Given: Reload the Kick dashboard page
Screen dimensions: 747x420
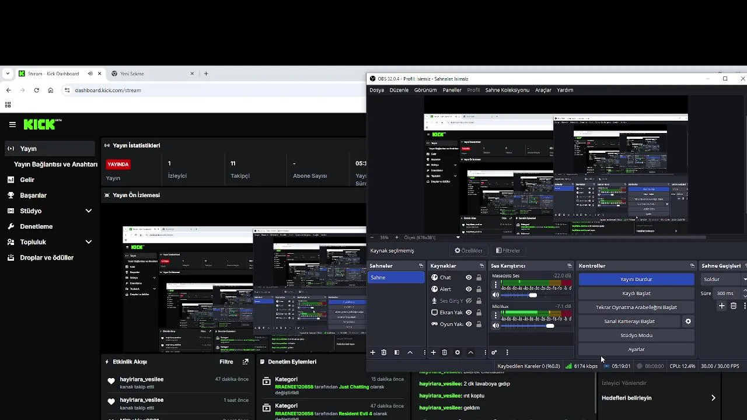Looking at the screenshot, I should (x=36, y=90).
